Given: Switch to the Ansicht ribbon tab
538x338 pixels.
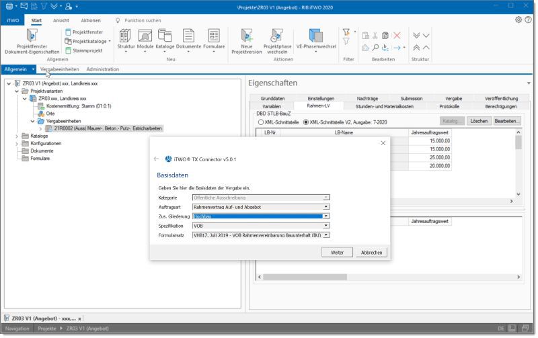Looking at the screenshot, I should click(x=61, y=20).
